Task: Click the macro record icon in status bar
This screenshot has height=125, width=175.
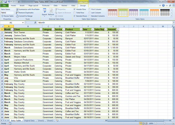Action: [10, 123]
